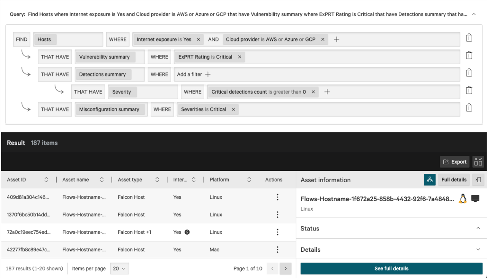Screen dimensions: 487x278
Task: Select the Misconfiguration summary entity field
Action: [111, 109]
